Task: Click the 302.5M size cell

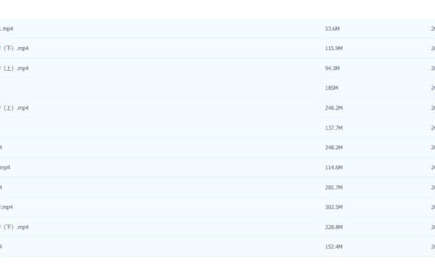Action: 333,208
